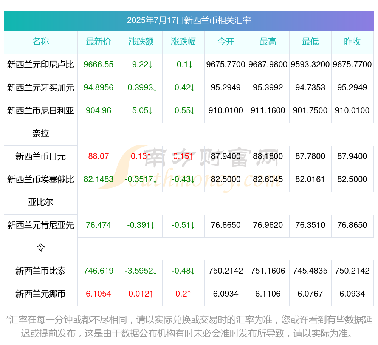Click the 名称 column header
The image size is (378, 345).
40,42
